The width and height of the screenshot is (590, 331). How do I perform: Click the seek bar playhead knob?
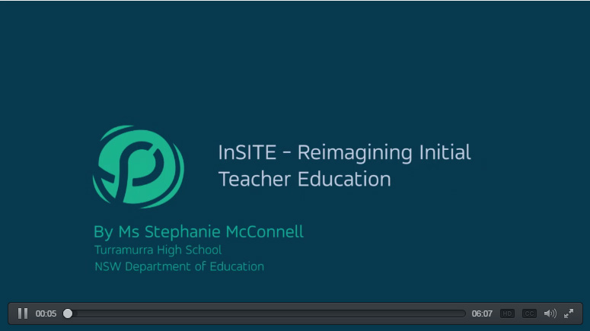68,313
